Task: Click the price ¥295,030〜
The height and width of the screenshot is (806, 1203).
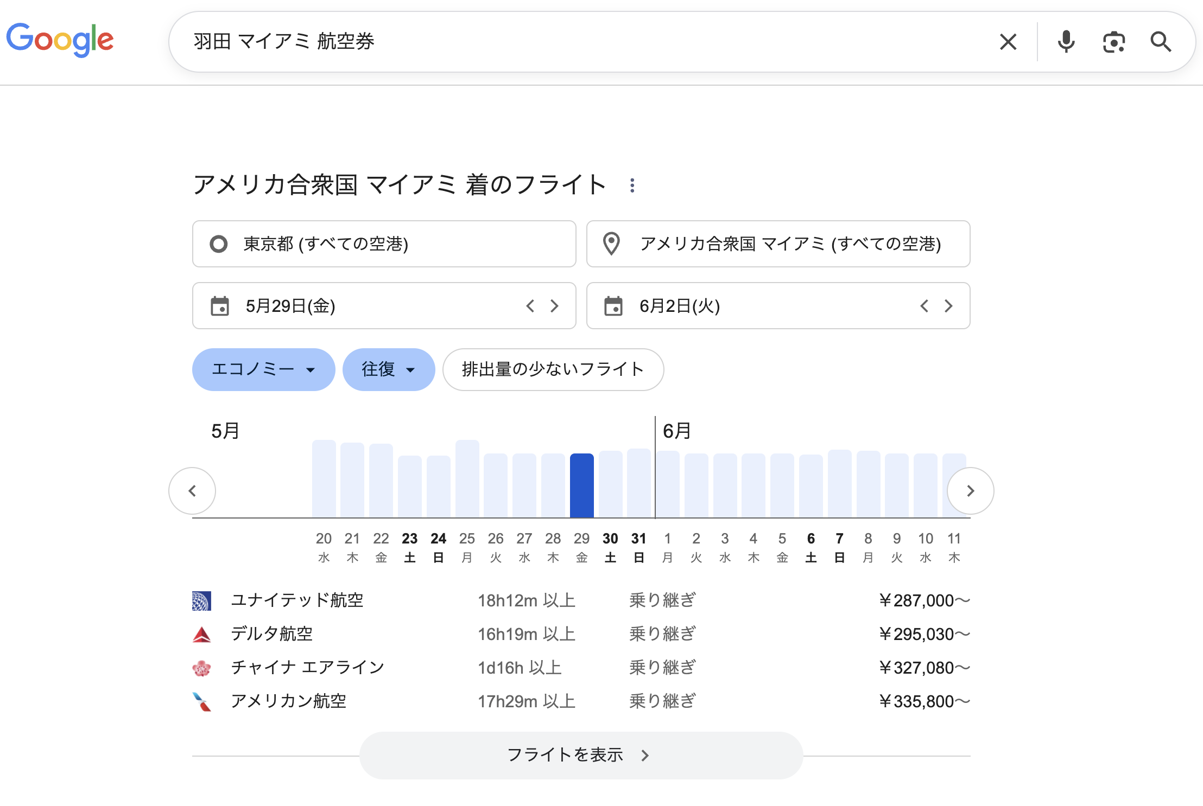Action: click(925, 635)
